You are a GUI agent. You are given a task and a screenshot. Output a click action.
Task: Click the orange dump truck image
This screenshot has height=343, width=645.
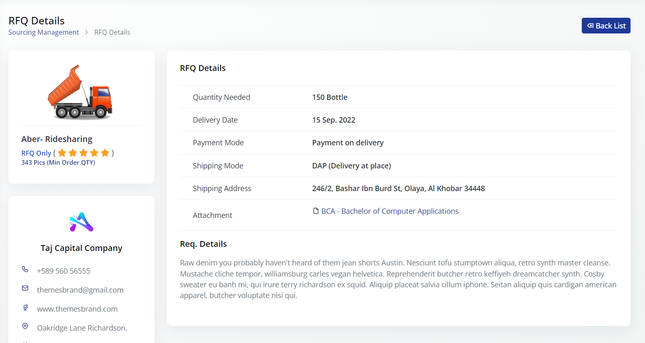[x=81, y=92]
